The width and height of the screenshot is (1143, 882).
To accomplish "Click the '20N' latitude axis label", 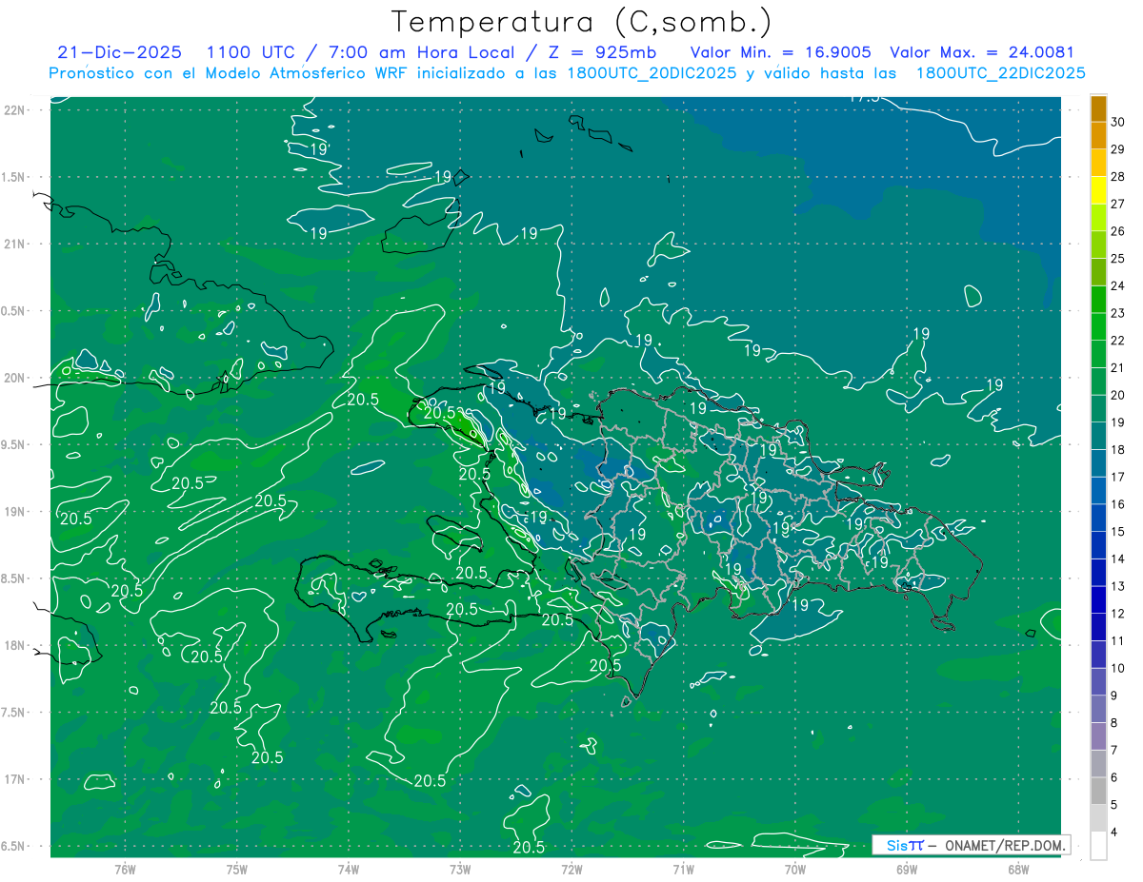I will click(x=14, y=378).
